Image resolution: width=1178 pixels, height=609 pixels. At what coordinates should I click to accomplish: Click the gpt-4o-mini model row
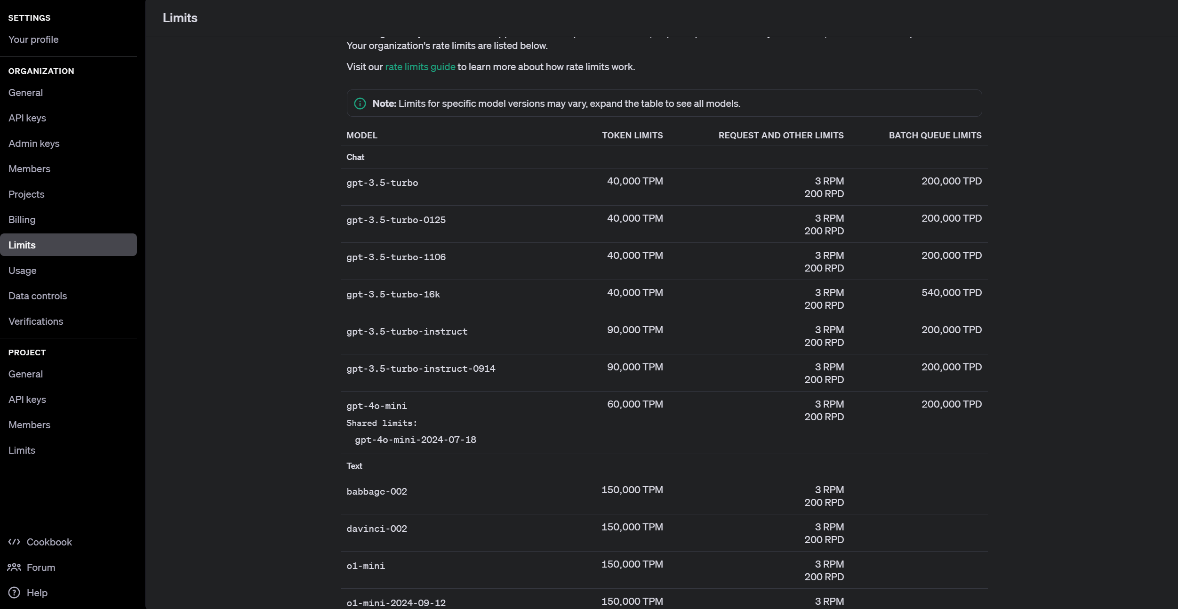point(377,406)
